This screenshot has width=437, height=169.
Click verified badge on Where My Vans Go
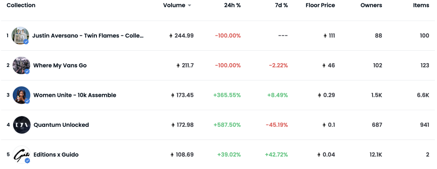[x=27, y=71]
